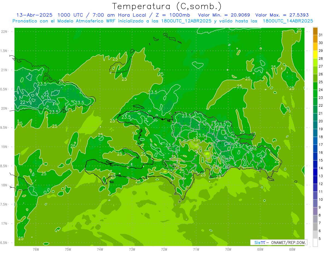Click the 19N latitude axis label
Image resolution: width=328 pixels, height=253 pixels.
pyautogui.click(x=4, y=147)
